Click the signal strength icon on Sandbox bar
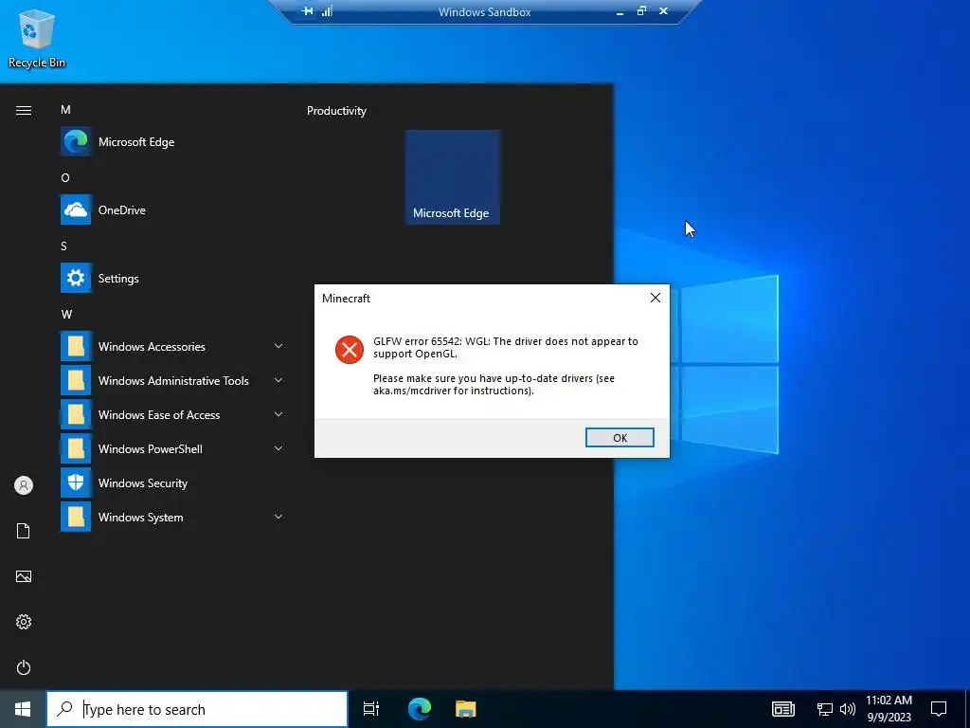The height and width of the screenshot is (728, 970). (x=327, y=11)
